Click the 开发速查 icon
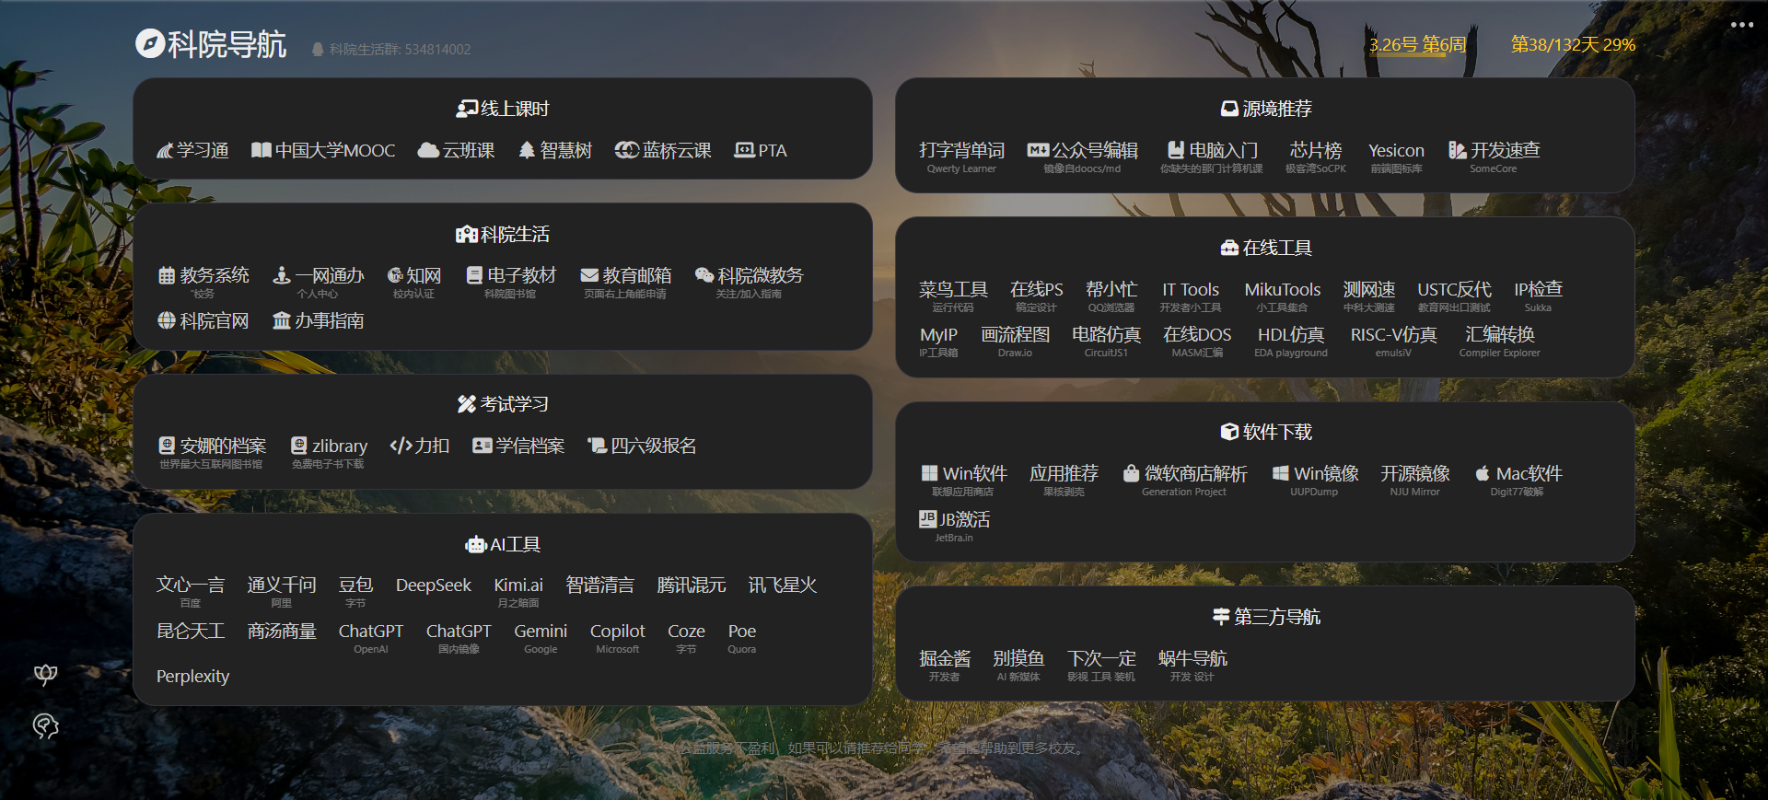 point(1458,150)
